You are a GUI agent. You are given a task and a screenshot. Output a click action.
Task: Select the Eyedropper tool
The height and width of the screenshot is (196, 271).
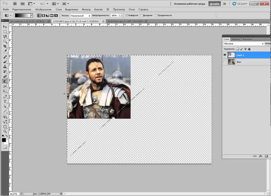point(5,51)
